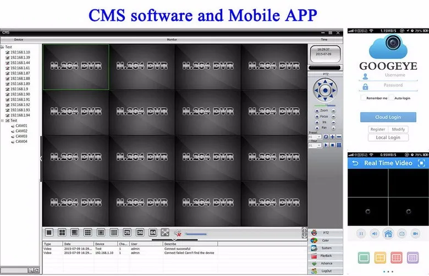Adjust the volume slider beside speaker
Image resolution: width=429 pixels, height=276 pixels.
point(195,234)
